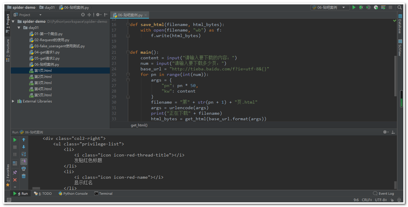Pin the Run tab with pushpin icon
Image resolution: width=408 pixels, height=207 pixels.
[15, 172]
